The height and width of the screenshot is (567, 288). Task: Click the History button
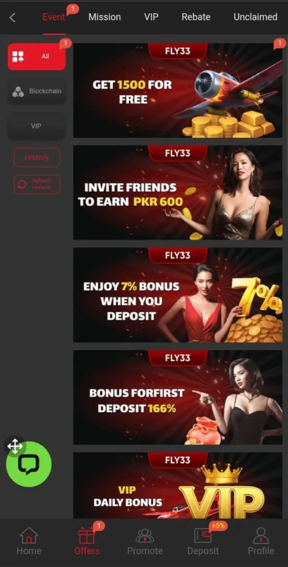click(x=37, y=158)
